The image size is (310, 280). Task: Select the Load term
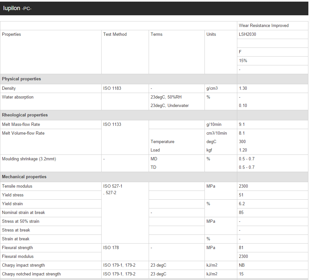pyautogui.click(x=155, y=150)
